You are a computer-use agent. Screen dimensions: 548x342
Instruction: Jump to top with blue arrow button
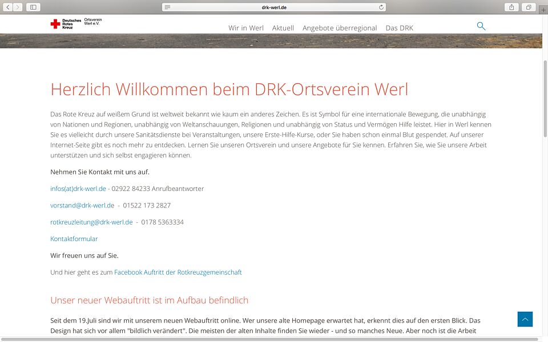click(525, 319)
